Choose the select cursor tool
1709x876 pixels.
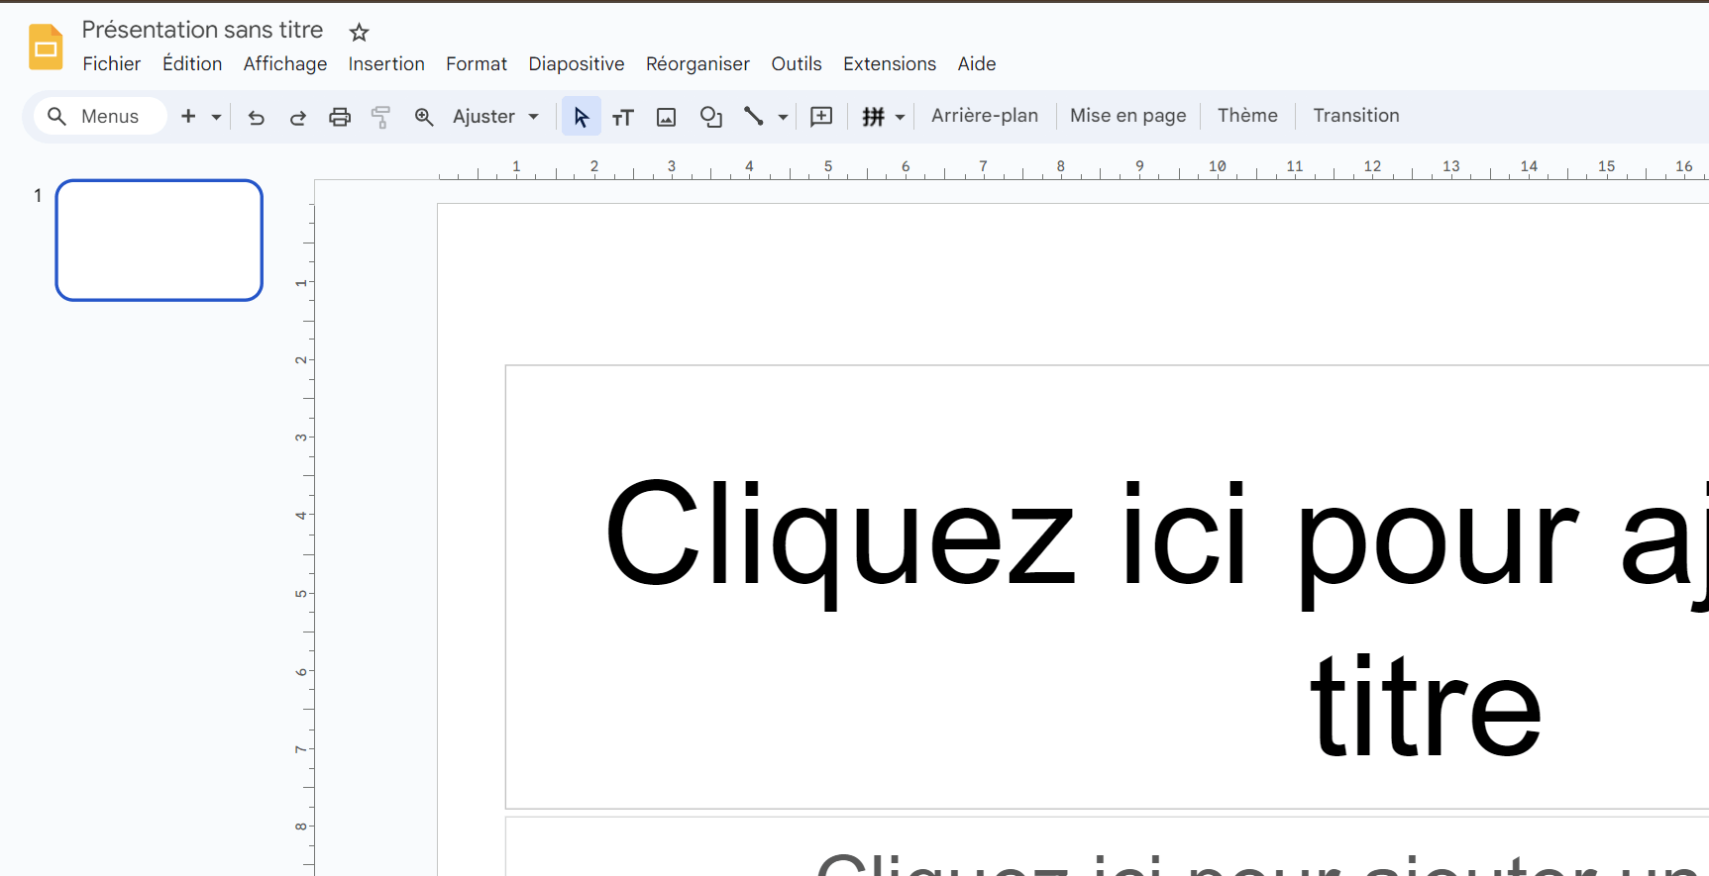[x=582, y=117]
